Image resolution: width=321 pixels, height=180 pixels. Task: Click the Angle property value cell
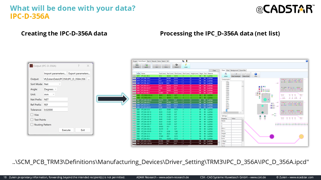click(236, 136)
